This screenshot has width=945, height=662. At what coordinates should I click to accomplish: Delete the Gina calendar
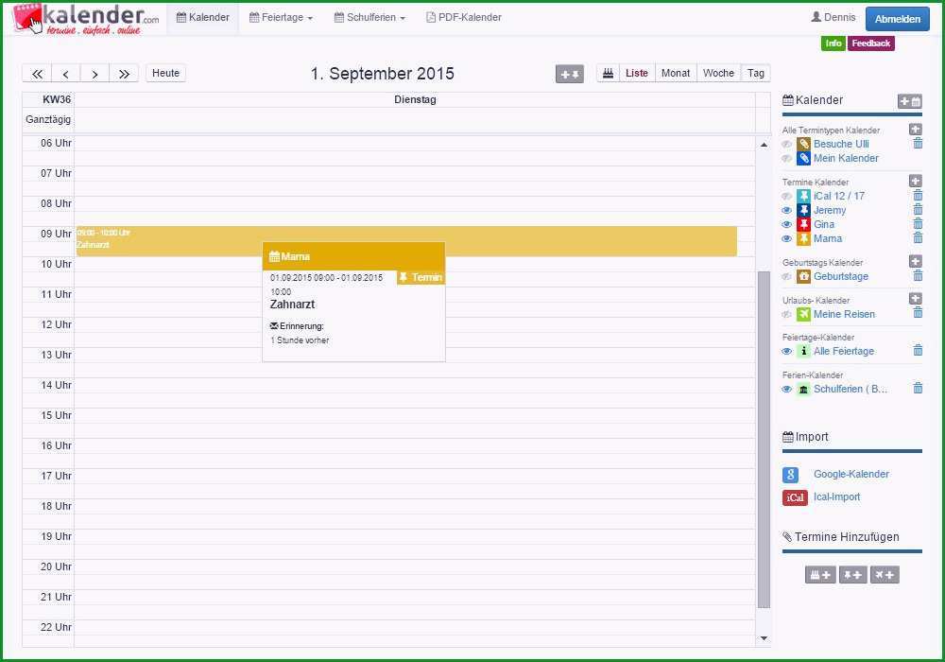[918, 224]
